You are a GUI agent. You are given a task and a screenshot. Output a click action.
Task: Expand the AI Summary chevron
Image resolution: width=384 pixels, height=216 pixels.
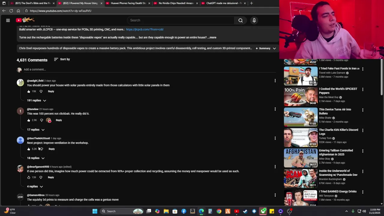point(274,48)
